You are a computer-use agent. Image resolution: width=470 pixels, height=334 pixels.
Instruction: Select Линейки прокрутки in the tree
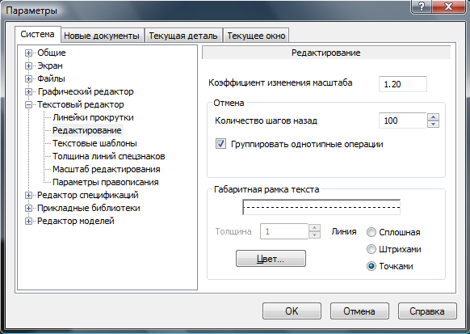(93, 117)
